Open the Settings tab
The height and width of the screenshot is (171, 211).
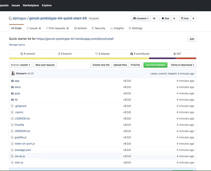click(136, 28)
